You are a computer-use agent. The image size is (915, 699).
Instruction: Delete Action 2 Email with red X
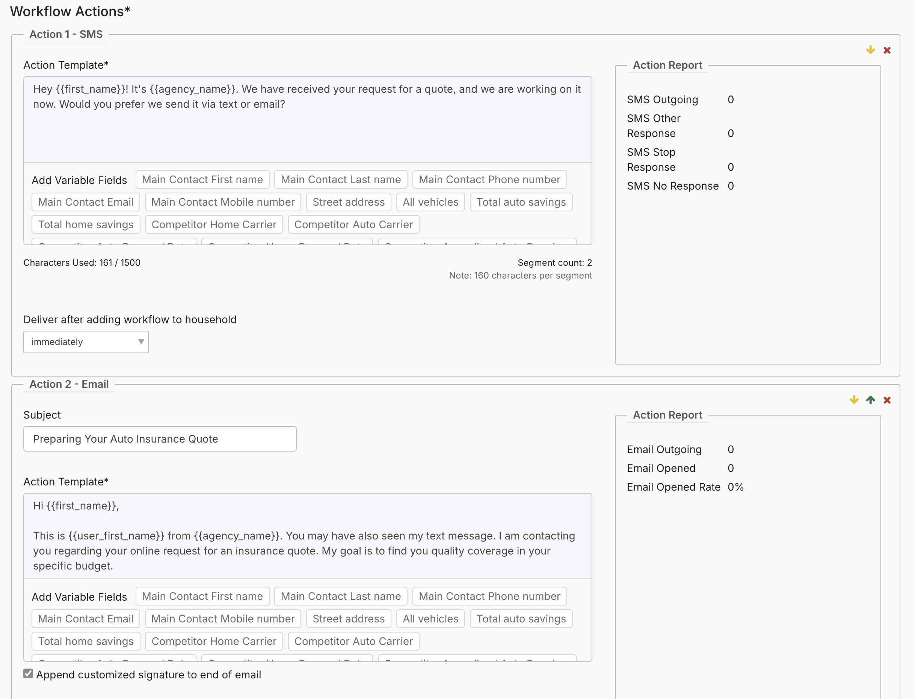click(887, 400)
